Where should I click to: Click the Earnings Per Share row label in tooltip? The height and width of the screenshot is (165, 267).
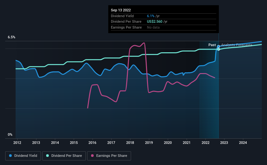[127, 27]
